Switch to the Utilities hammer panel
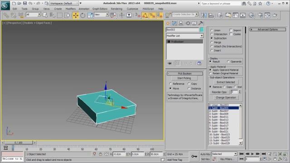 (x=201, y=23)
